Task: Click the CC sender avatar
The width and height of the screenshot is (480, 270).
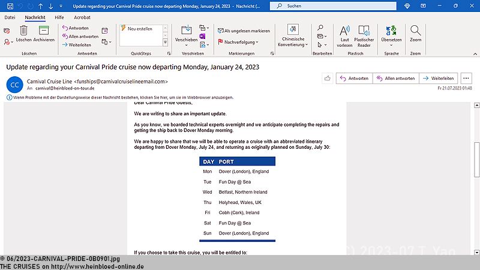Action: coord(14,85)
